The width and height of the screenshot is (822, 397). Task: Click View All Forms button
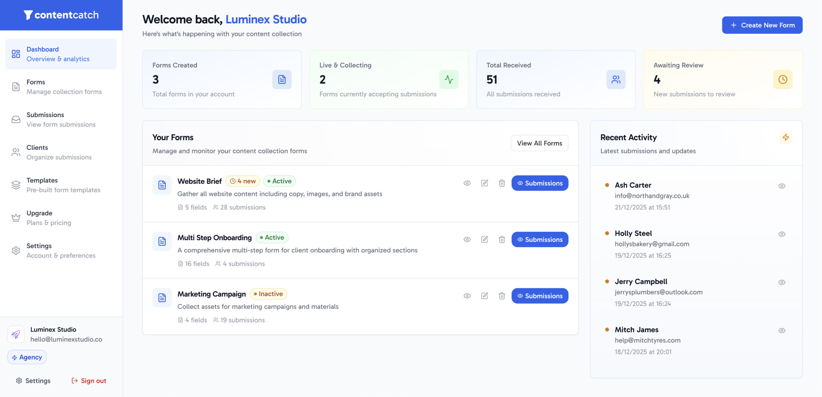coord(539,143)
